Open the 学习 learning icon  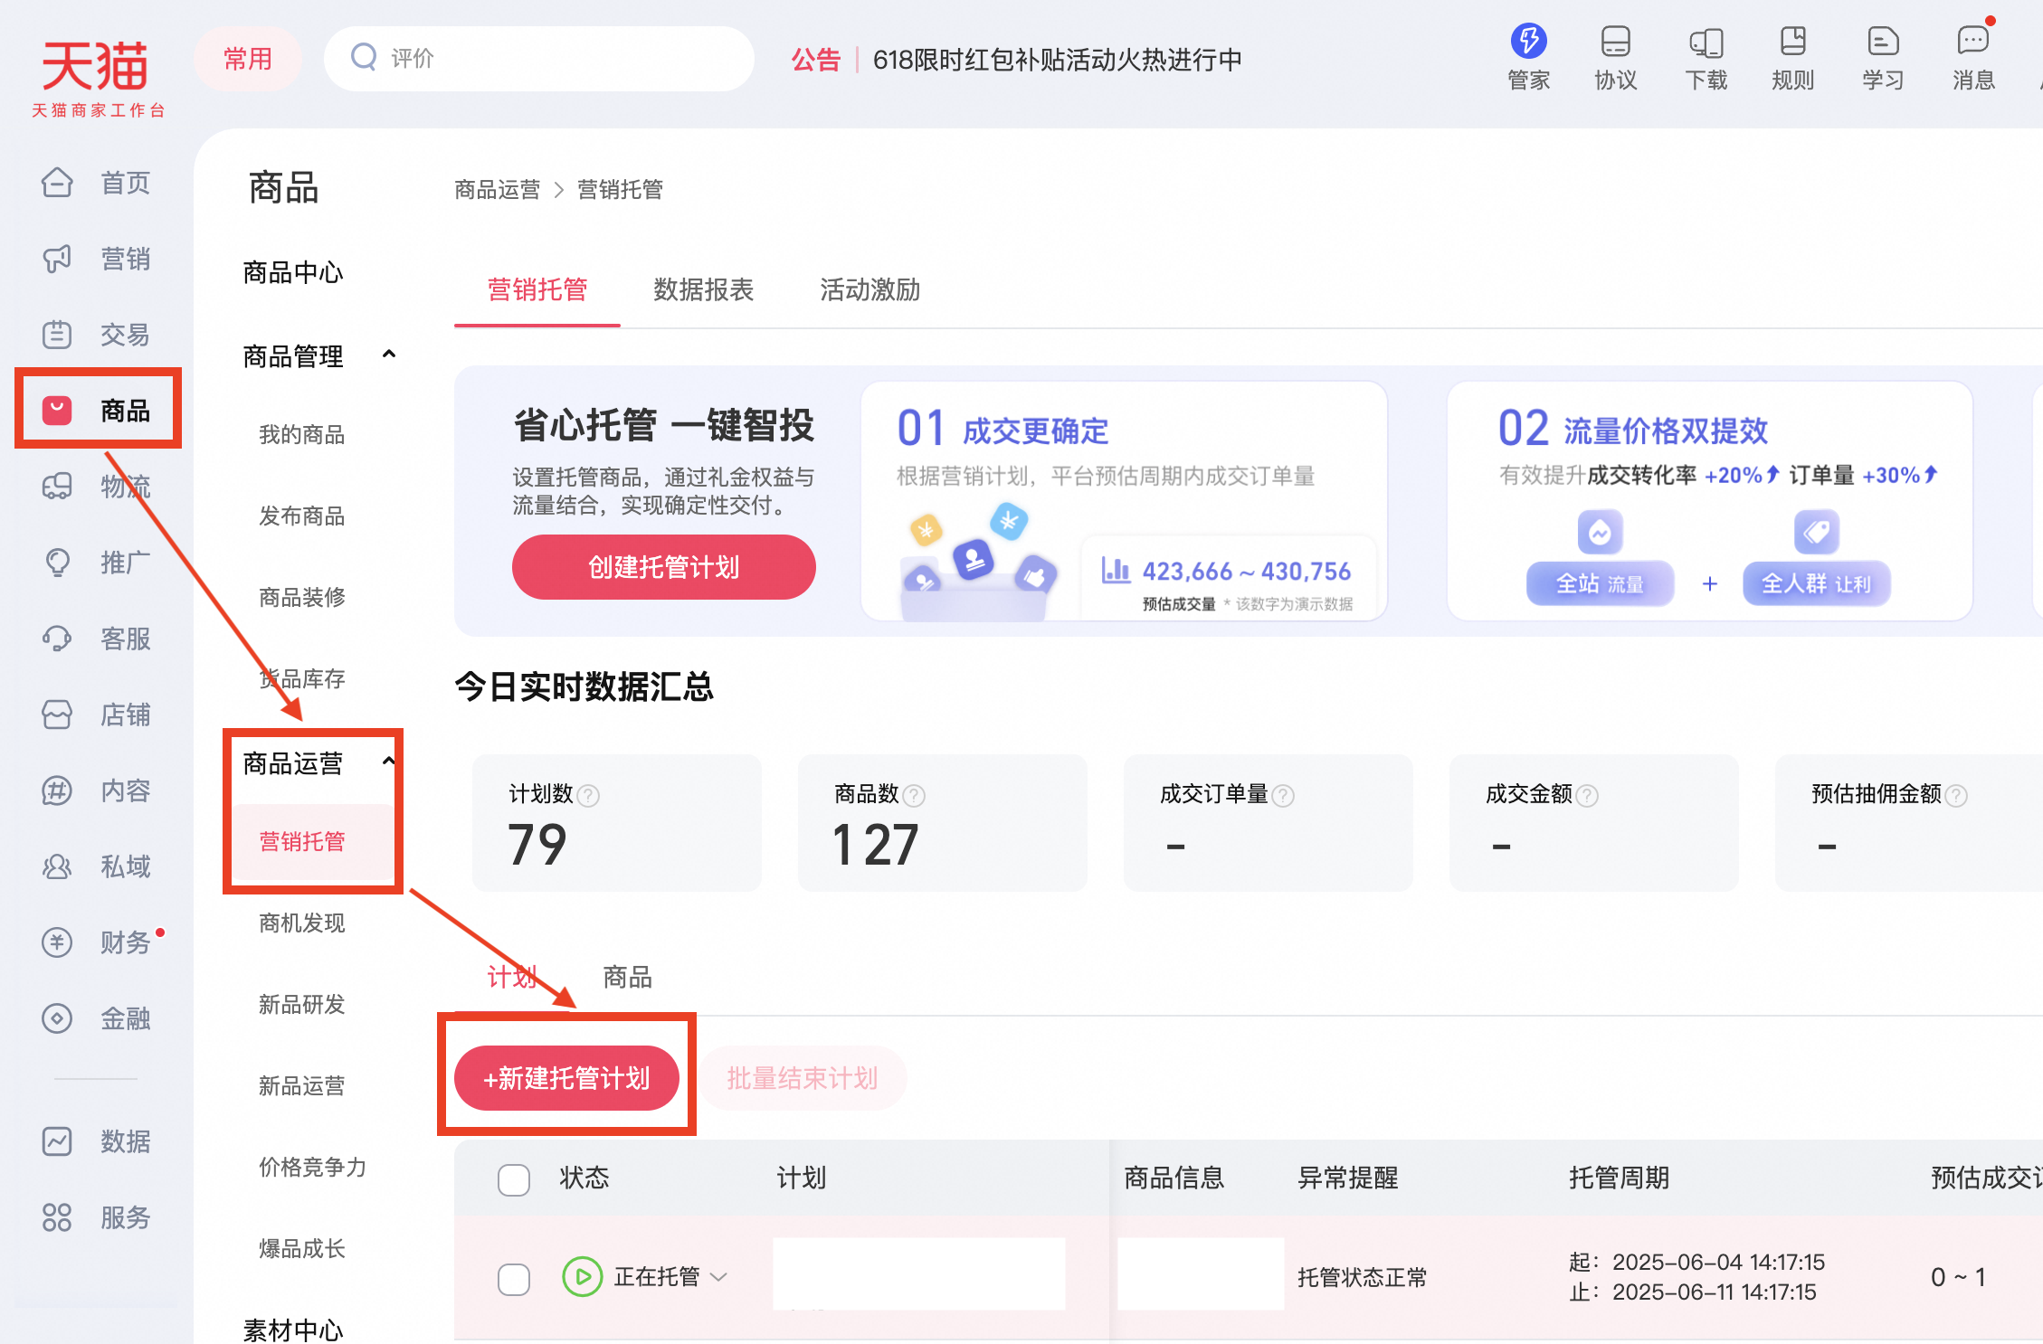tap(1883, 57)
